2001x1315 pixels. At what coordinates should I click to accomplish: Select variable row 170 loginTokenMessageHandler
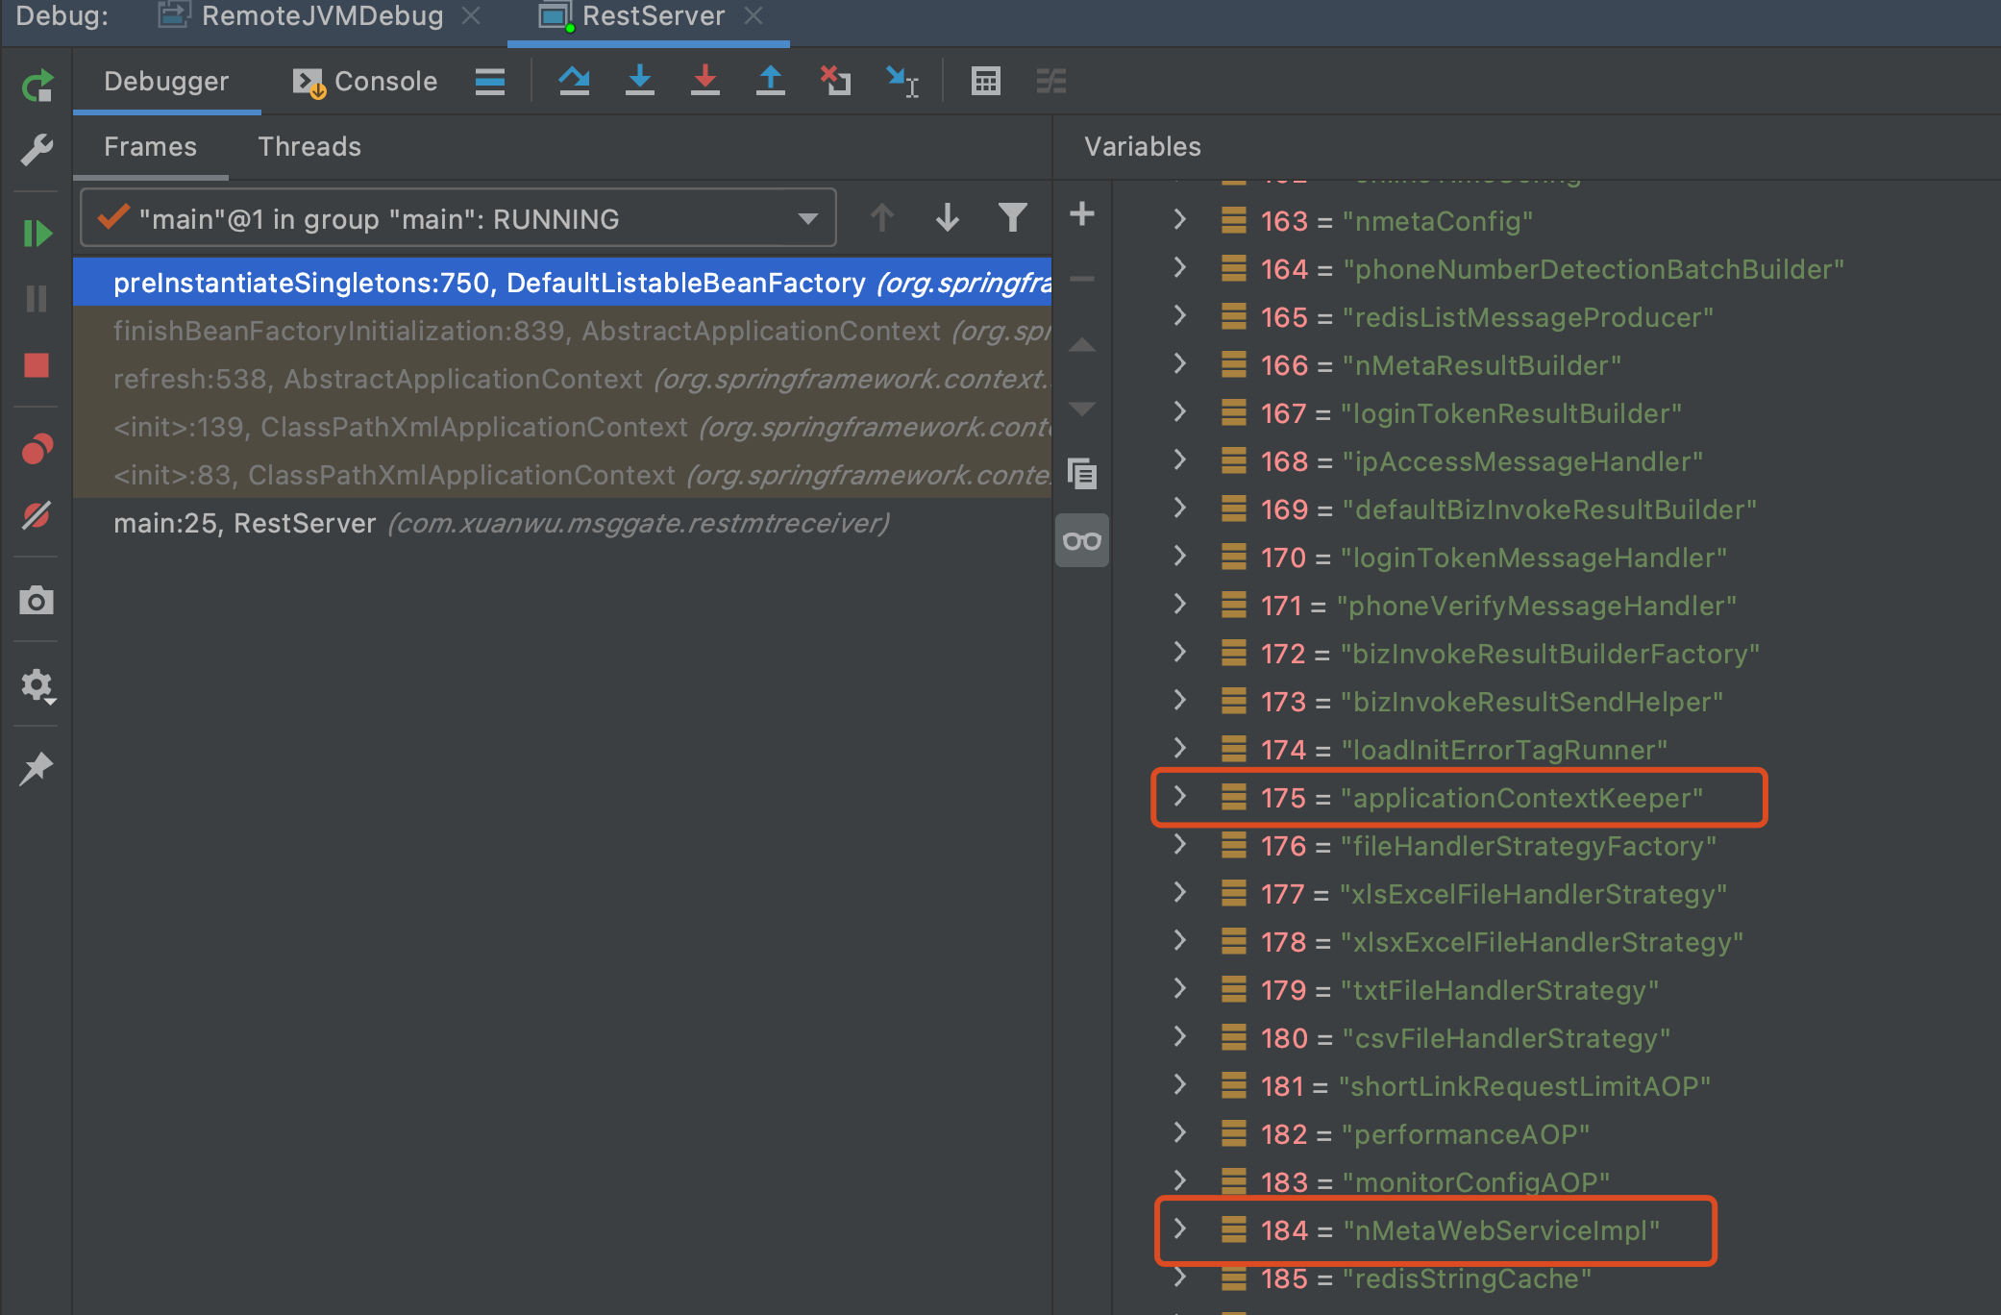(x=1557, y=558)
